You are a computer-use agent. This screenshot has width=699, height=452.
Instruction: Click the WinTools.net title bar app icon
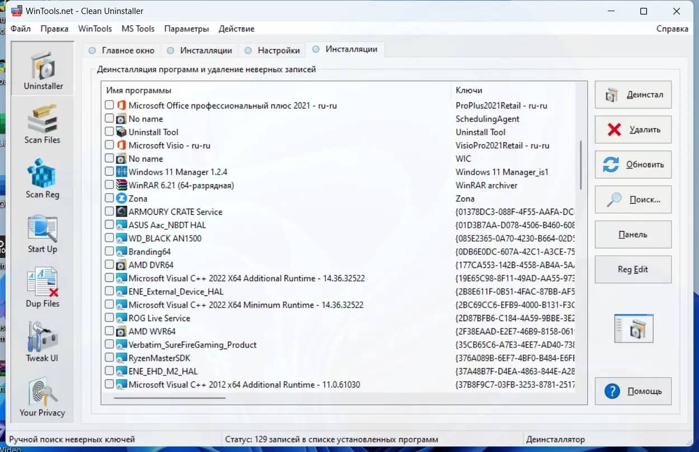pos(17,11)
